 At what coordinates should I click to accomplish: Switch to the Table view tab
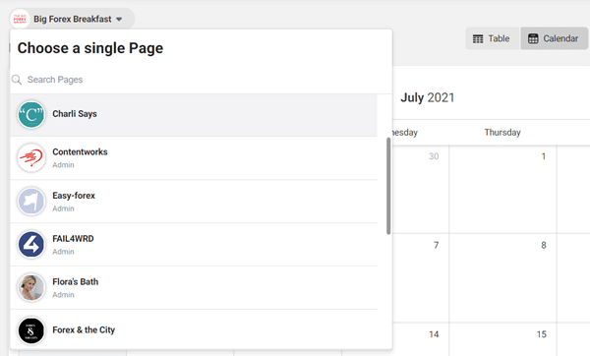[x=493, y=38]
